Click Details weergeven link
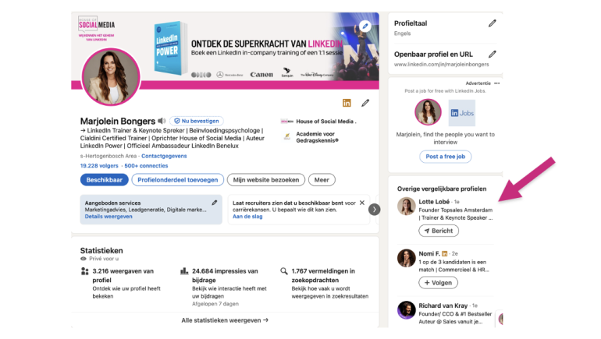 108,217
